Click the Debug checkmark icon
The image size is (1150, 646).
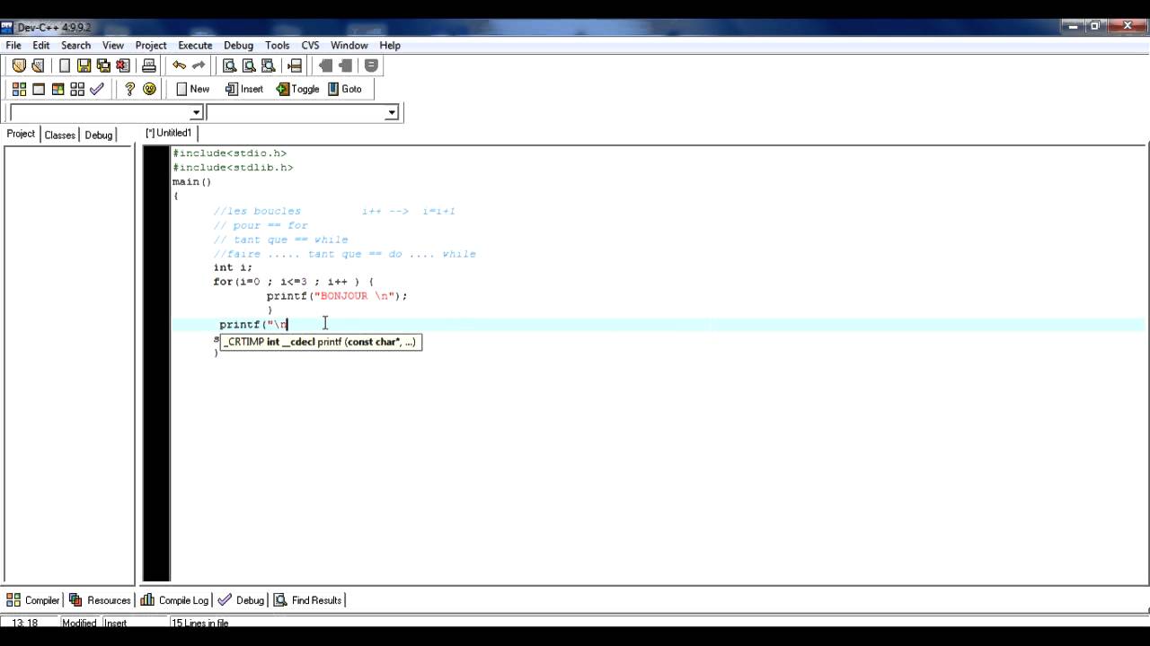[97, 89]
